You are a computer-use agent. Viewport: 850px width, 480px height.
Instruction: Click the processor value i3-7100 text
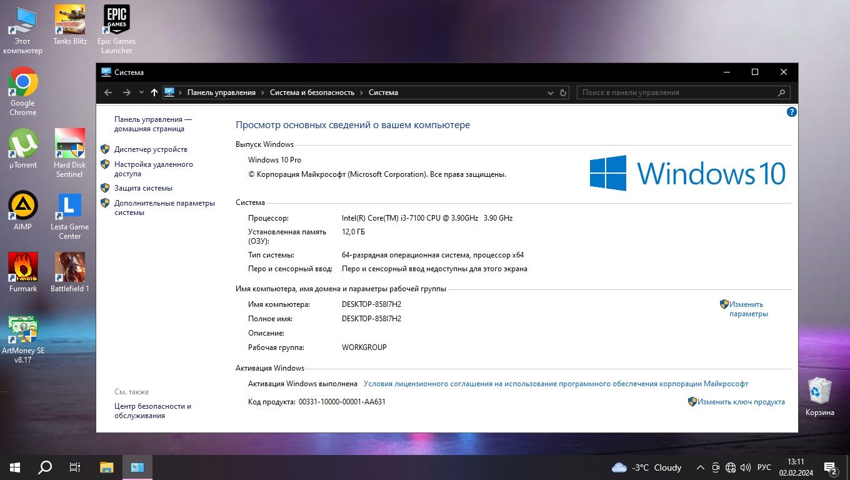(x=427, y=218)
